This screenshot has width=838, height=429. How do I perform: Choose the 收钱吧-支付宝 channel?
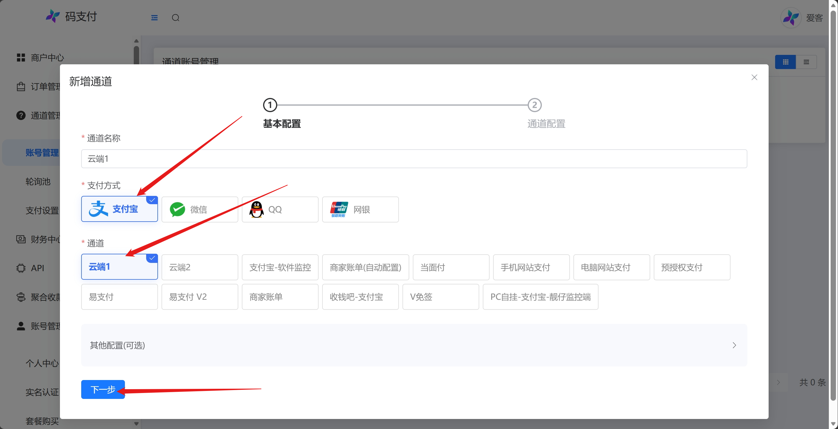pos(361,297)
